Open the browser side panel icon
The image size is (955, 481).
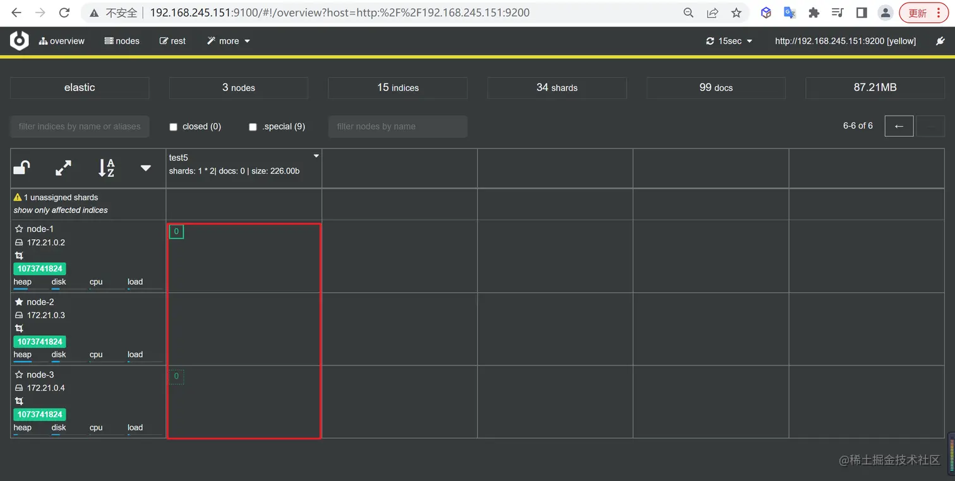tap(862, 13)
